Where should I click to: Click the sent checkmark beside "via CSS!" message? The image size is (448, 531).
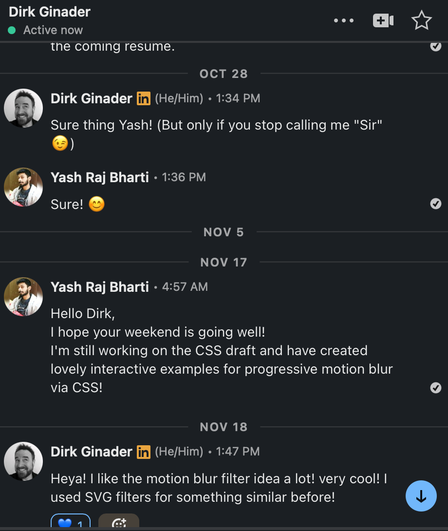[x=435, y=387]
